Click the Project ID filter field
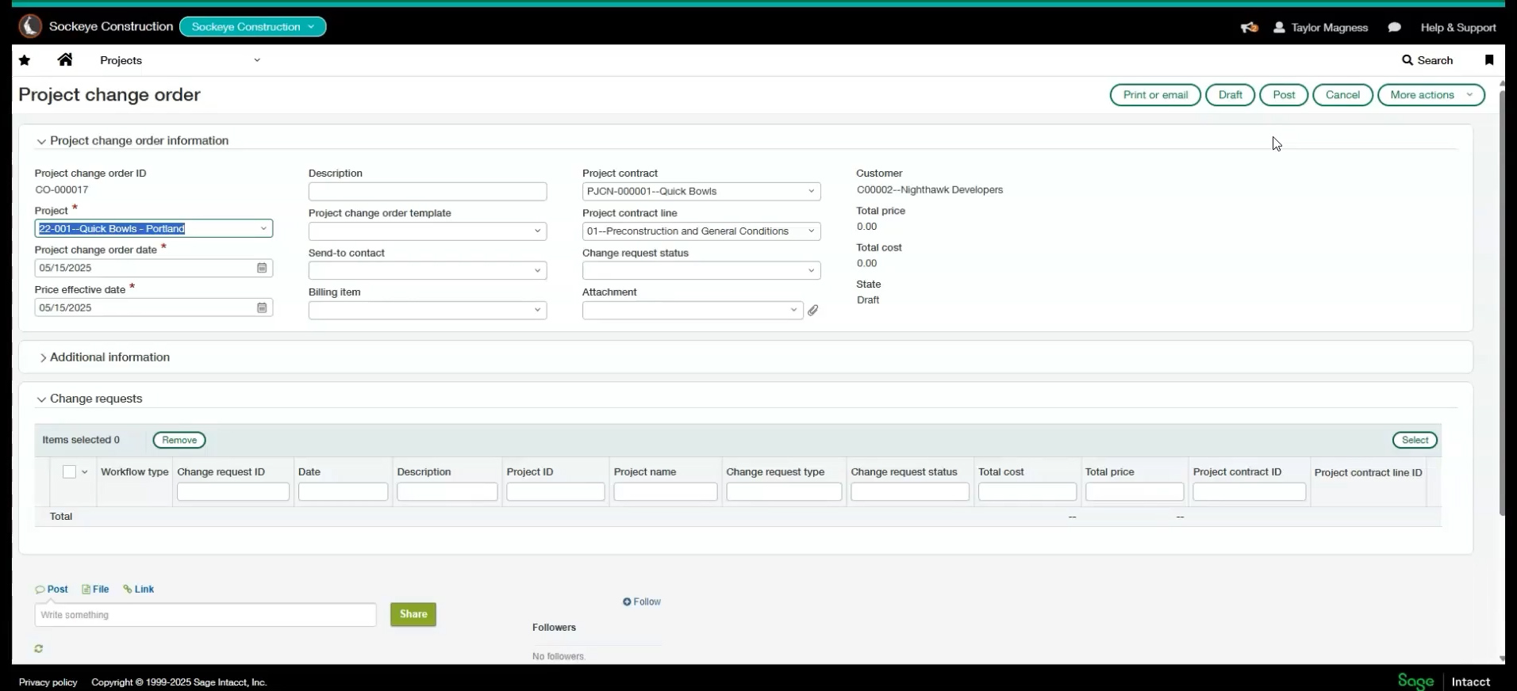 click(x=555, y=492)
